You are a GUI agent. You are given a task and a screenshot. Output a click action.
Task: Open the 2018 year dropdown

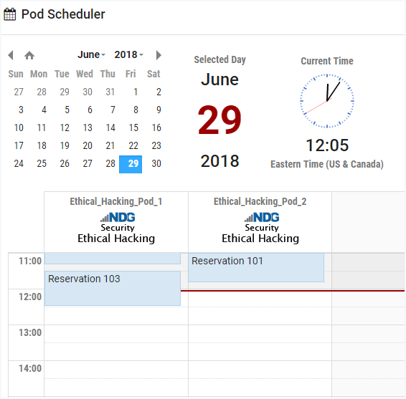pos(128,55)
